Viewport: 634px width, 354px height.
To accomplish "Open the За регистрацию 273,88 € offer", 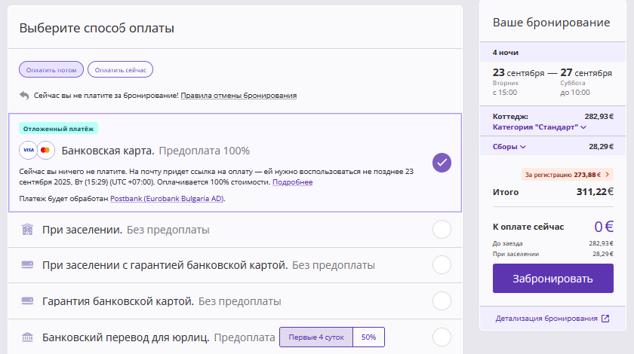I will [x=567, y=175].
